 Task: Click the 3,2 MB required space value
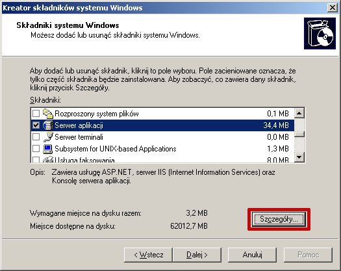197,213
